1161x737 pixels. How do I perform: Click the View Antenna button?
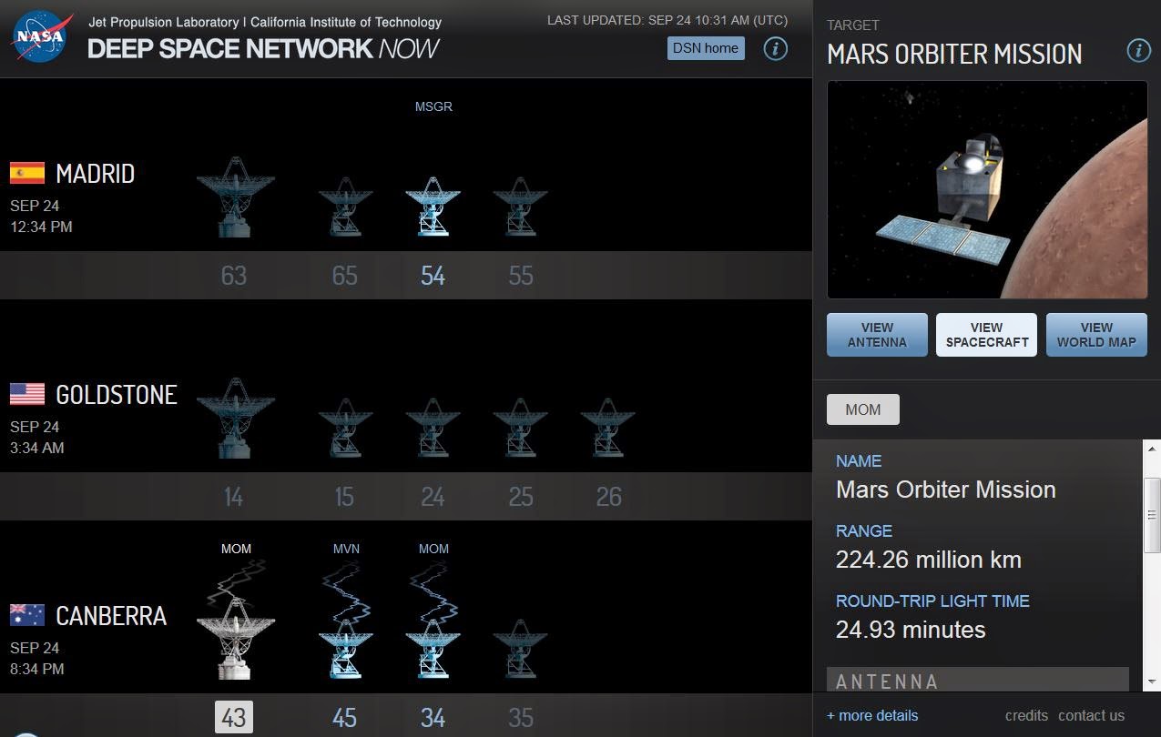877,335
